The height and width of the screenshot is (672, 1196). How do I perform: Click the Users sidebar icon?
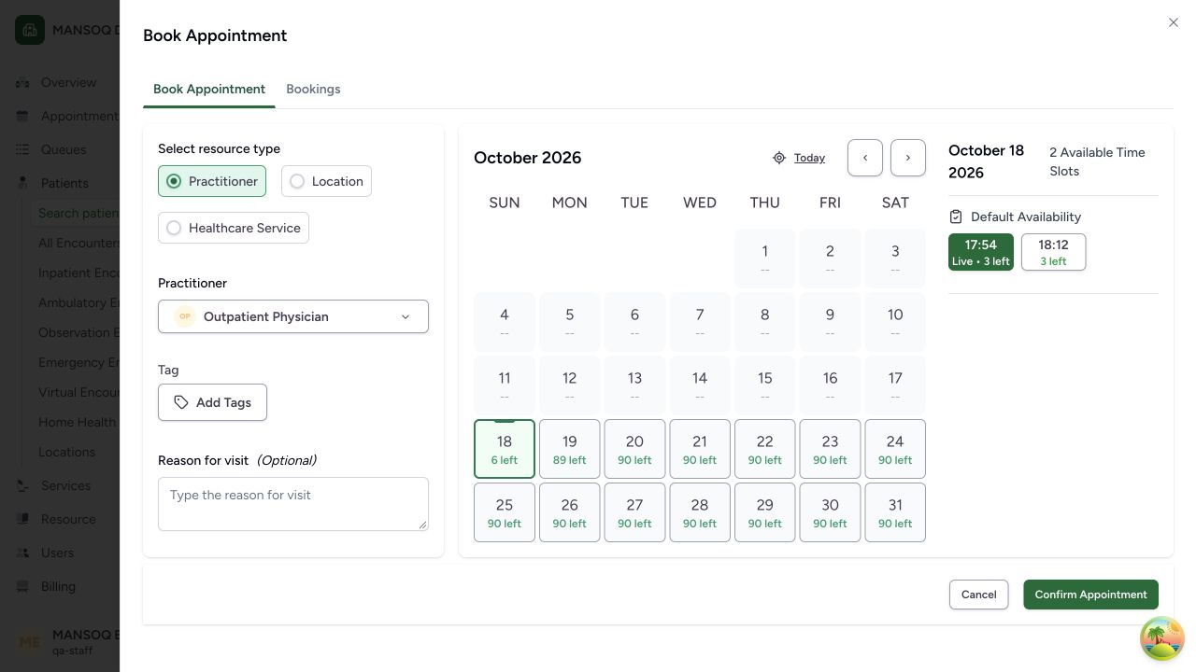[x=22, y=553]
